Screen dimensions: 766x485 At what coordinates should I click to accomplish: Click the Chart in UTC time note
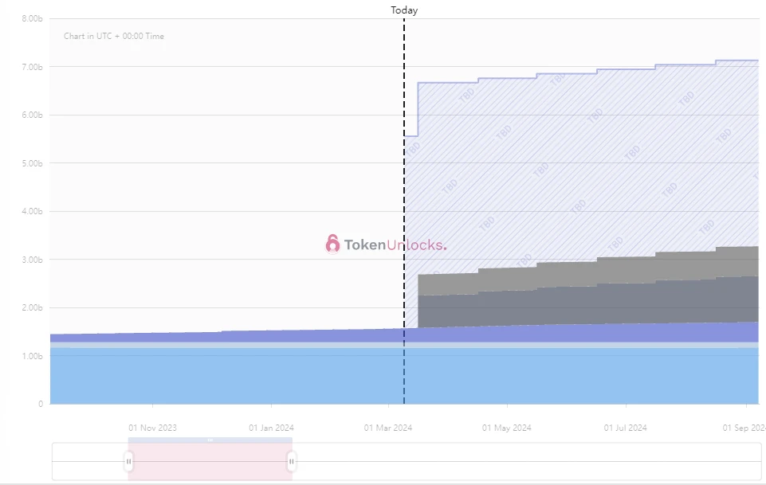114,36
